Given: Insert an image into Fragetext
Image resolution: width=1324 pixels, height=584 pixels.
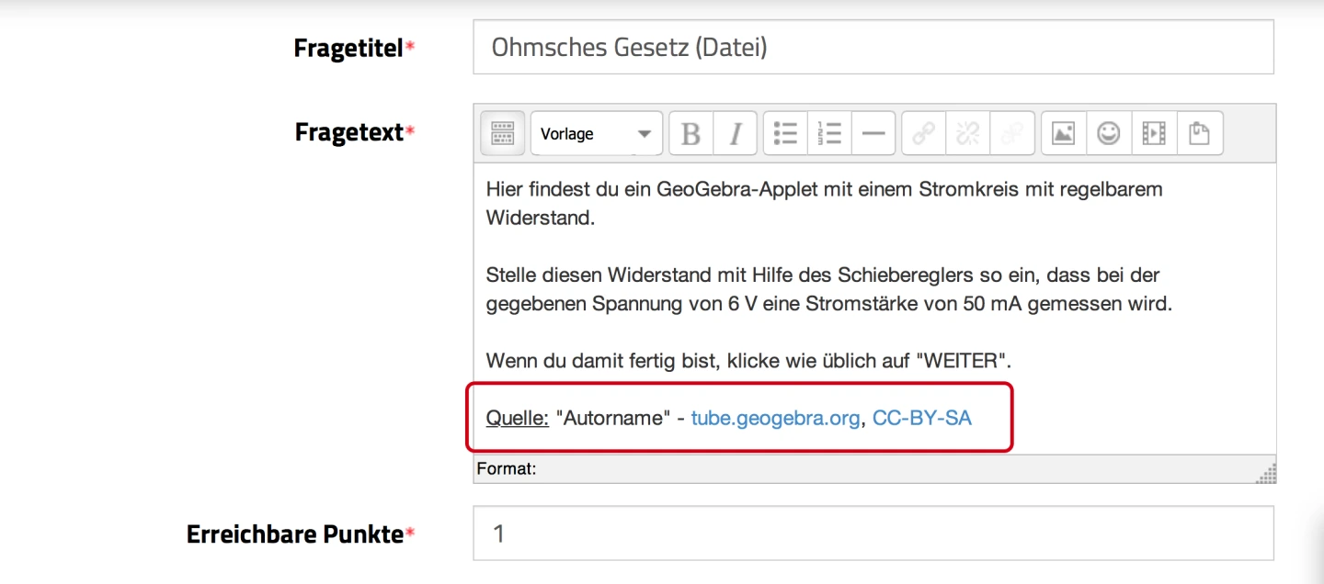Looking at the screenshot, I should click(x=1063, y=134).
